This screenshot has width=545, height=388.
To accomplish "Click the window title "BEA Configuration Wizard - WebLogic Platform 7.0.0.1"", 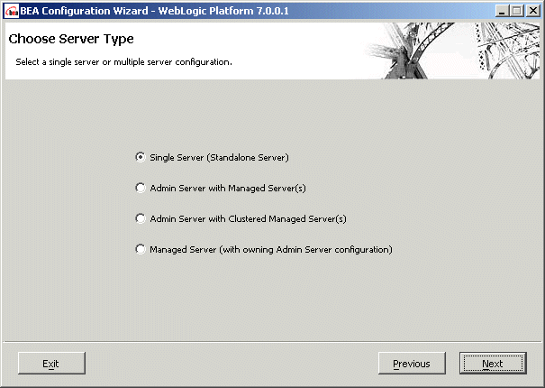I will [x=154, y=11].
